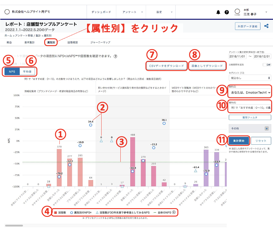Click the help icon beside the NPS description
This screenshot has height=239, width=273.
[115, 56]
